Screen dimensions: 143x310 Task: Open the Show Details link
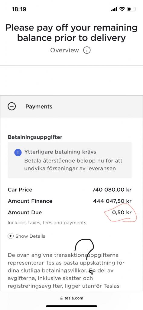30,236
